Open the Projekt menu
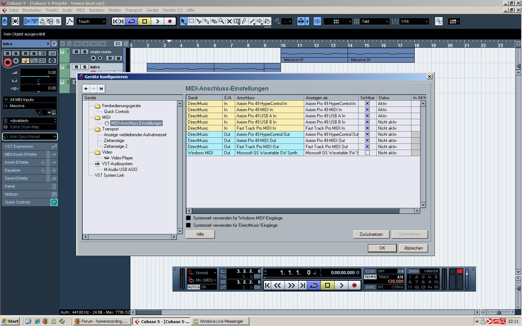 52,10
